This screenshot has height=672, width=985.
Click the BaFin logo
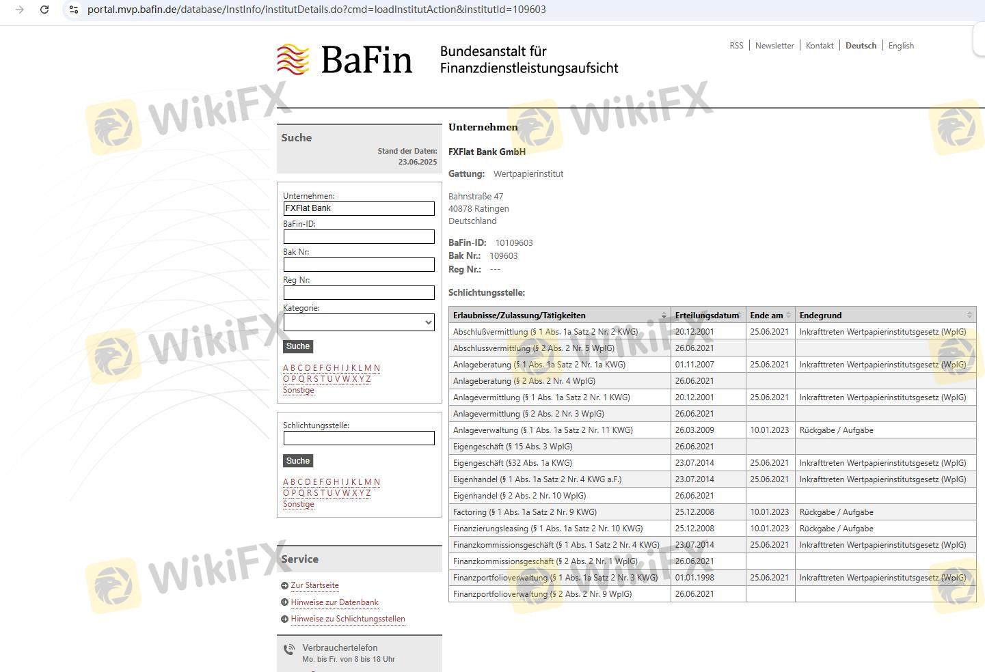[x=345, y=59]
